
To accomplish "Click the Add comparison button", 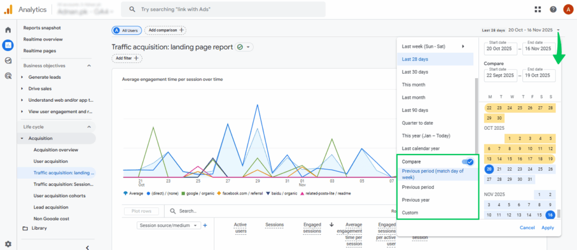I will [x=165, y=30].
